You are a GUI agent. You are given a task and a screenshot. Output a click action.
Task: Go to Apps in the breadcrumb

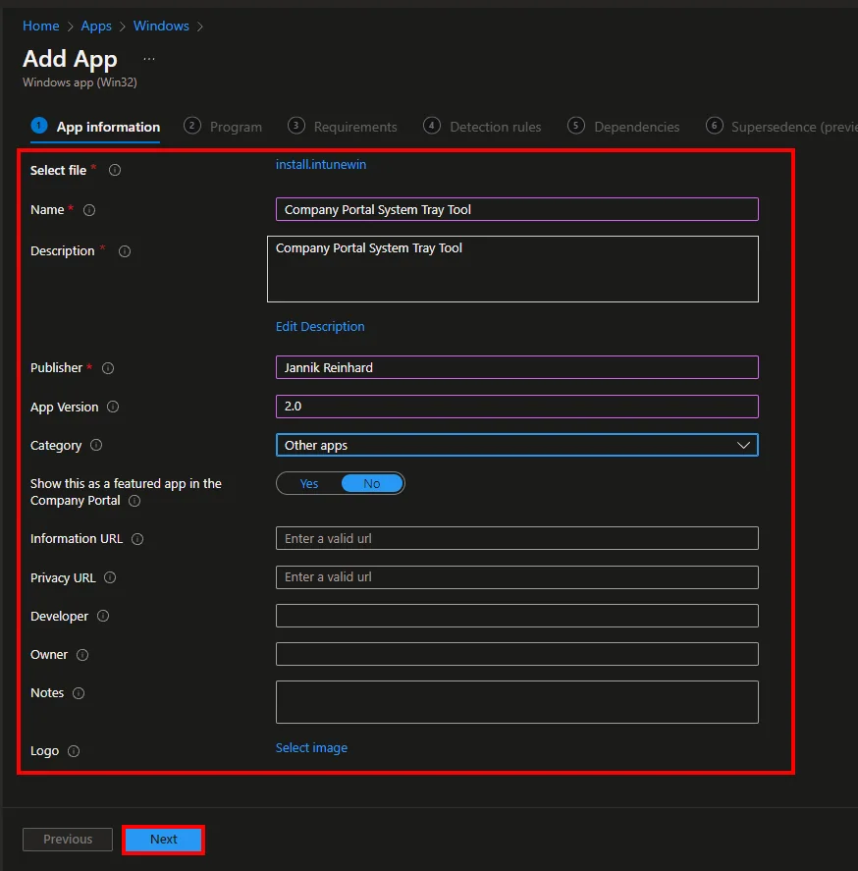tap(96, 27)
